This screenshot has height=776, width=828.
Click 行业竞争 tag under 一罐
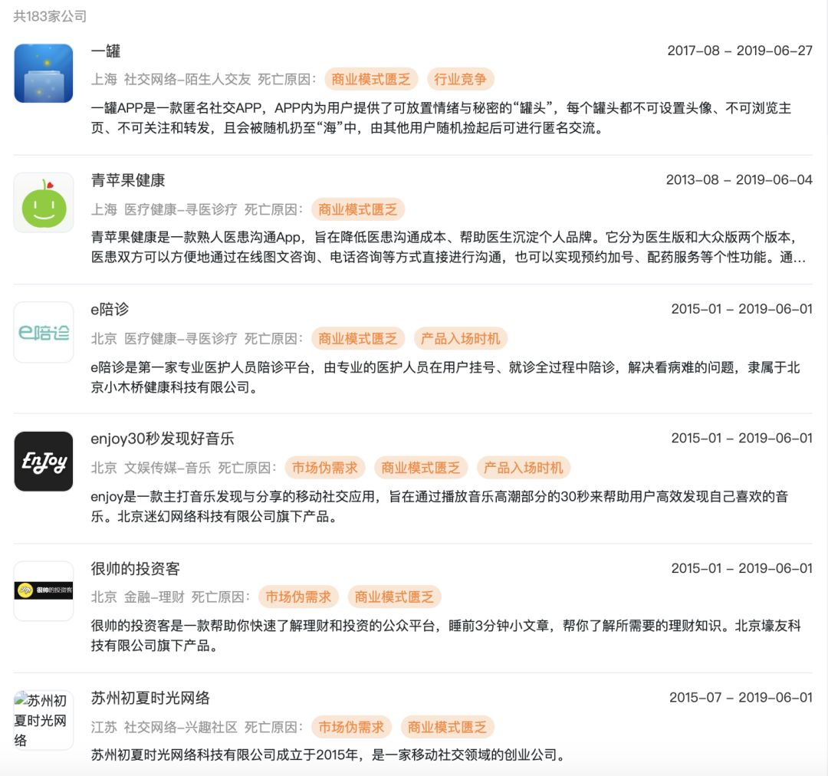point(460,79)
